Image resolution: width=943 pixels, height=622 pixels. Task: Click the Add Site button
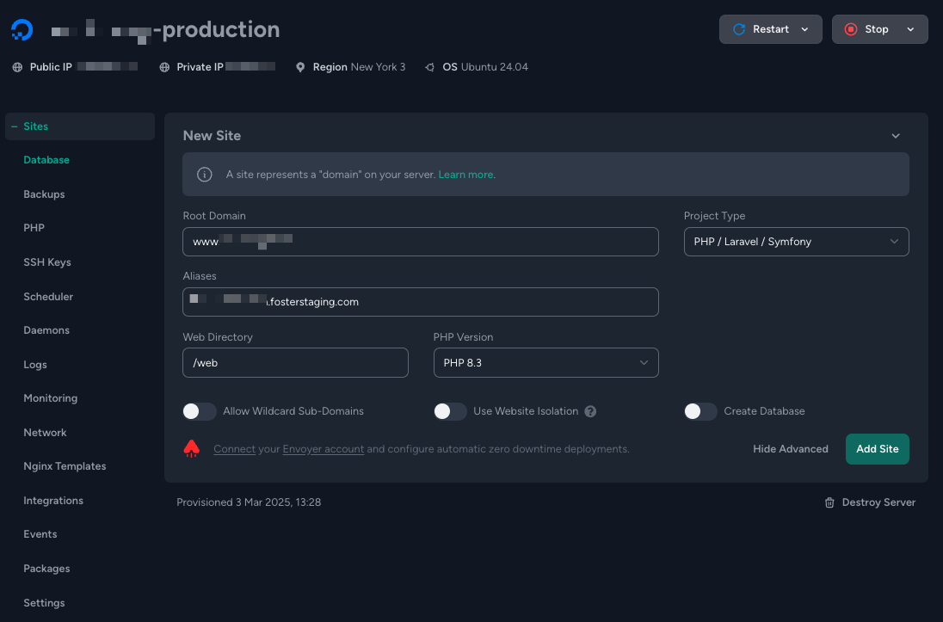pos(878,449)
